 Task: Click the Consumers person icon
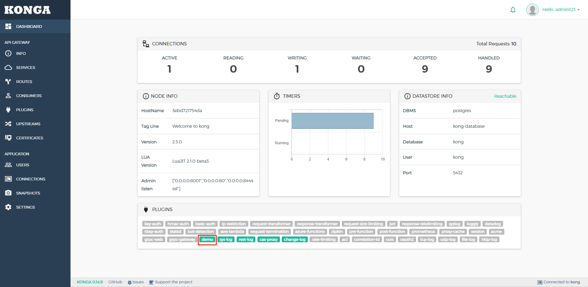coord(8,96)
